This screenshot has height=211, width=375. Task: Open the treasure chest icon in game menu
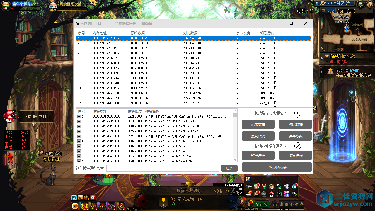(x=249, y=179)
